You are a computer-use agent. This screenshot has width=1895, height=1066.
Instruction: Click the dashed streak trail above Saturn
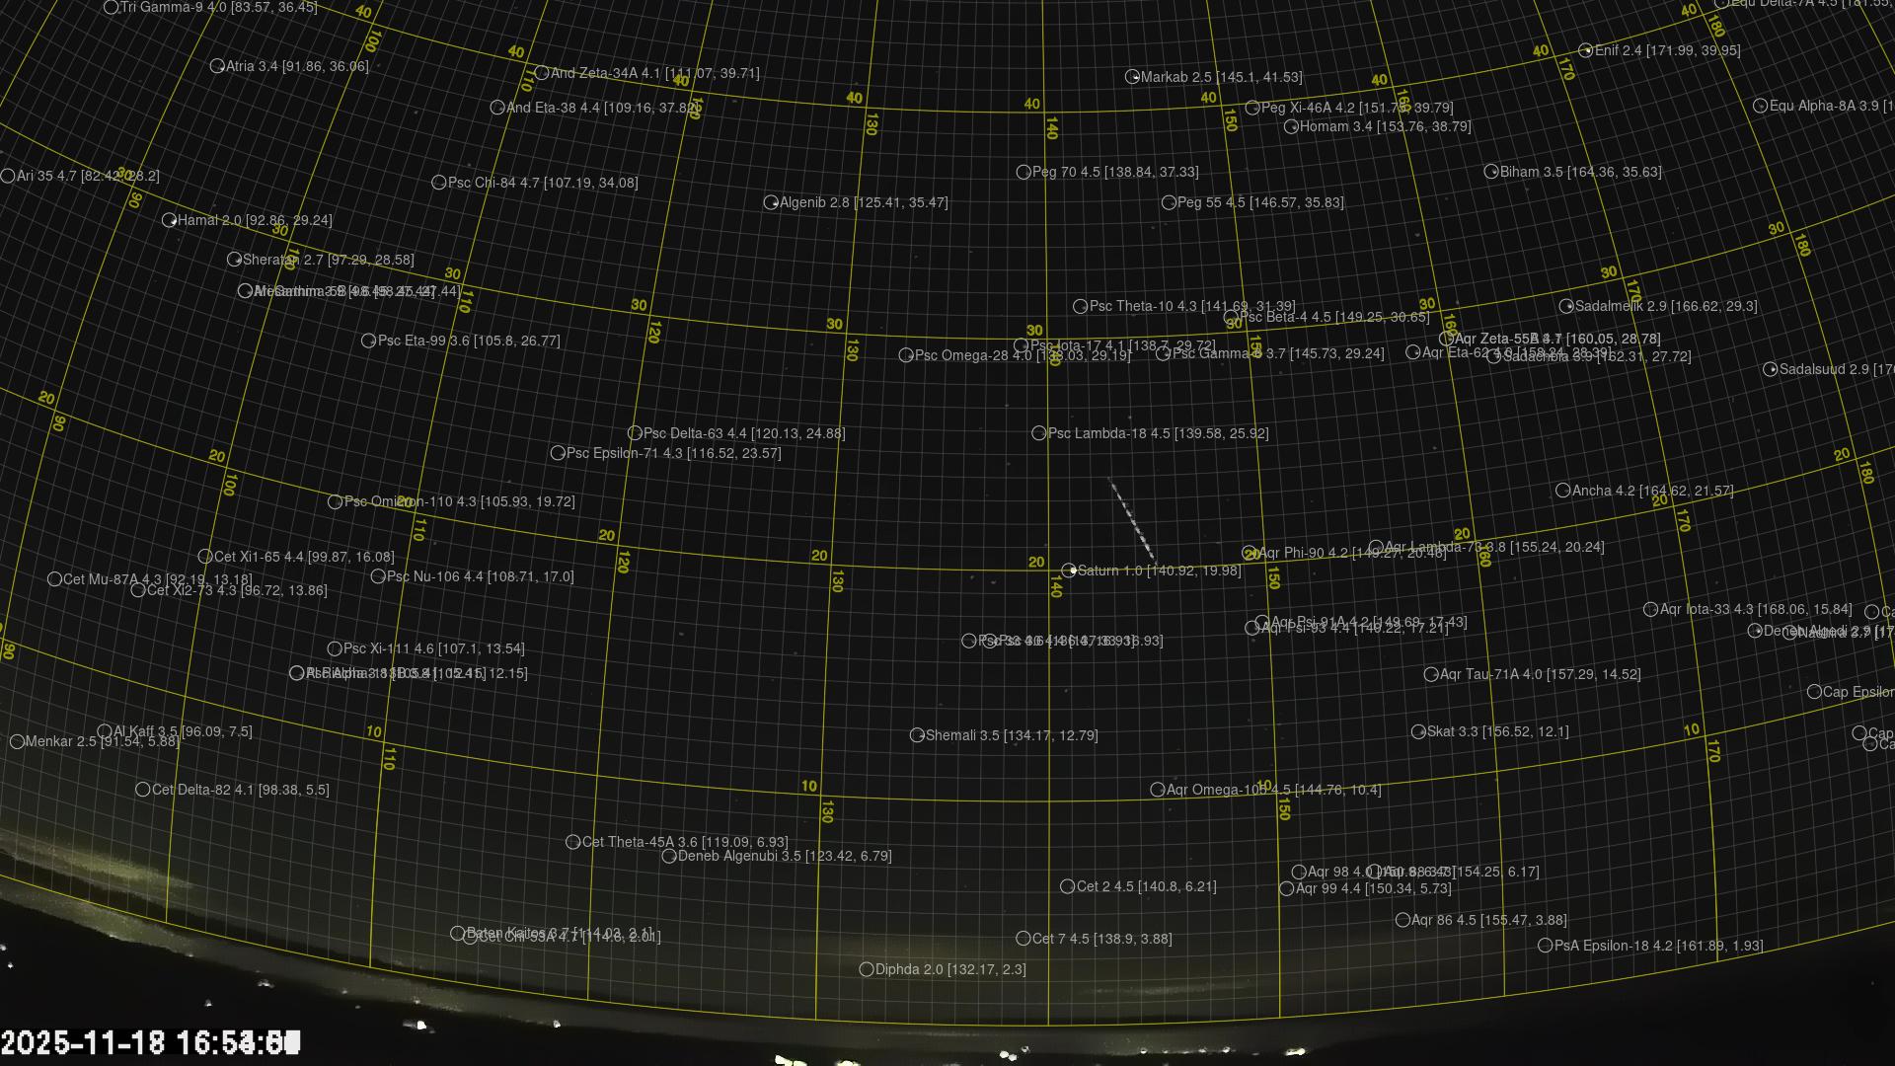tap(1132, 521)
